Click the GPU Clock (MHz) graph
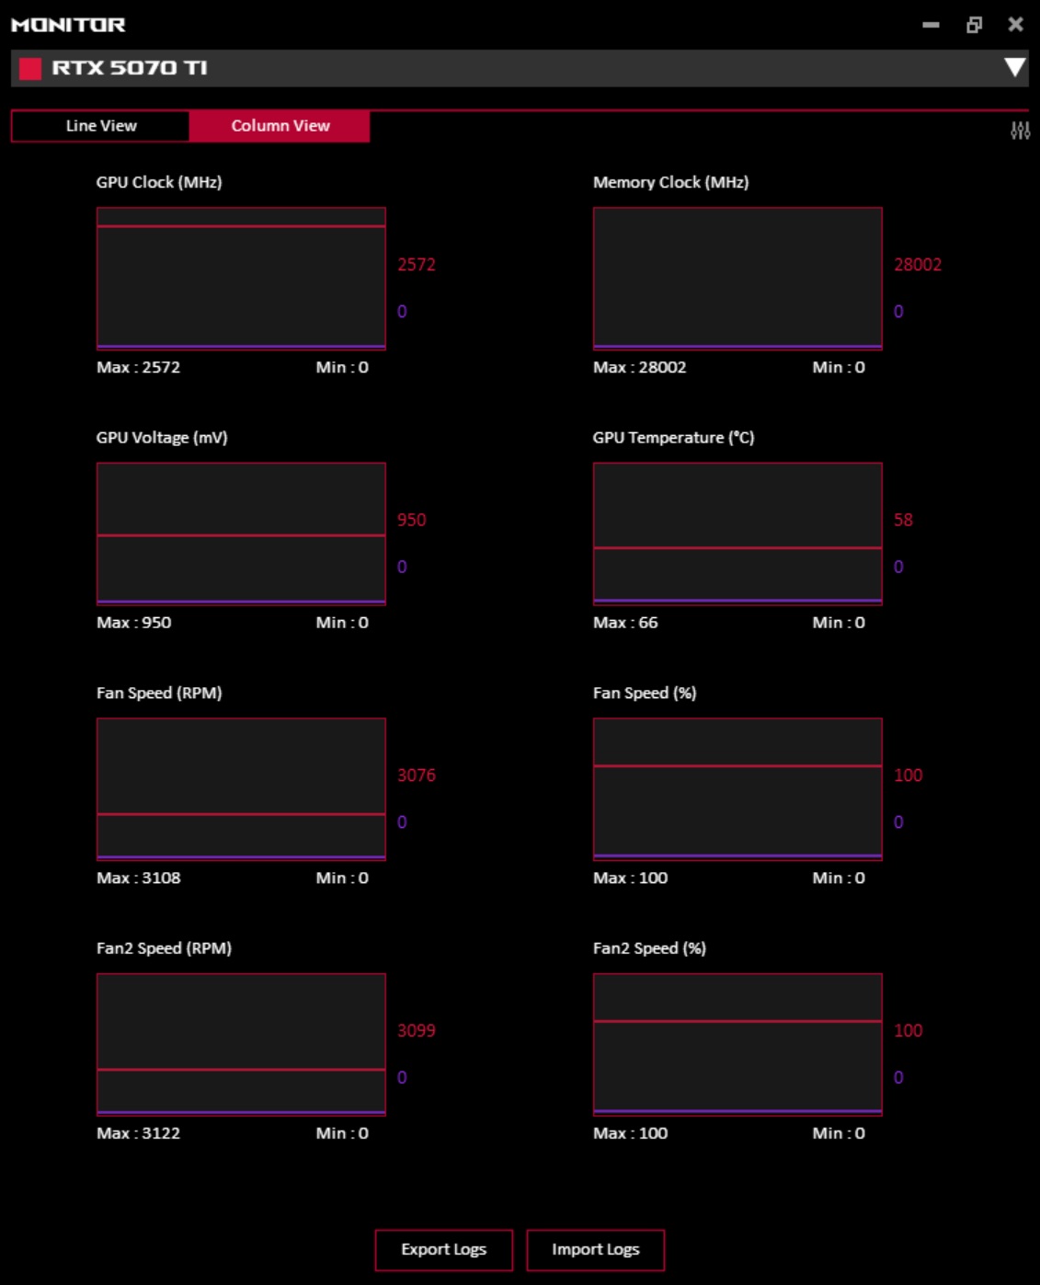The height and width of the screenshot is (1285, 1040). click(x=241, y=279)
